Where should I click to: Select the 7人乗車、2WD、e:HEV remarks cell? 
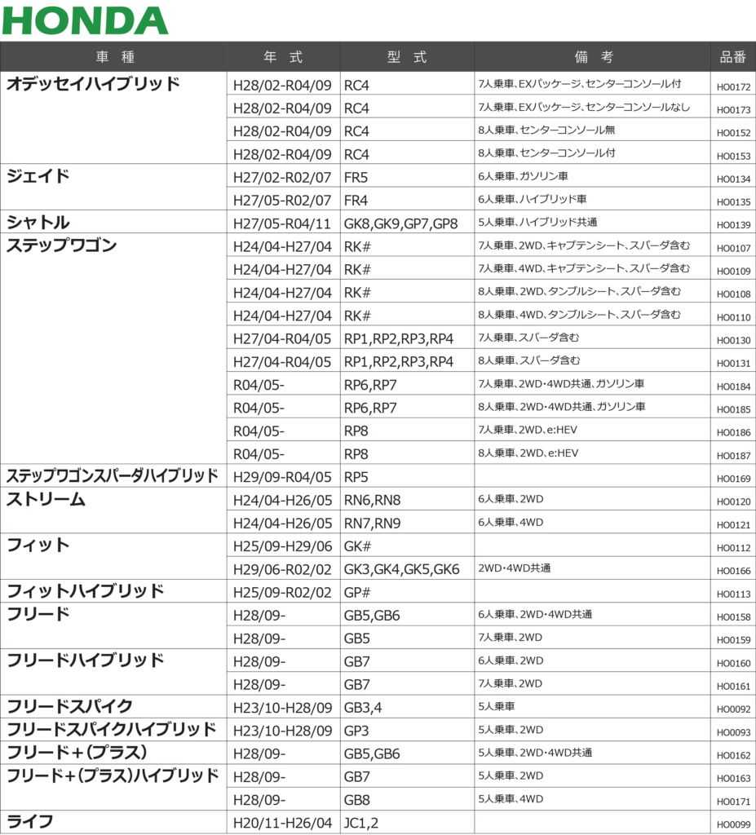click(x=528, y=430)
